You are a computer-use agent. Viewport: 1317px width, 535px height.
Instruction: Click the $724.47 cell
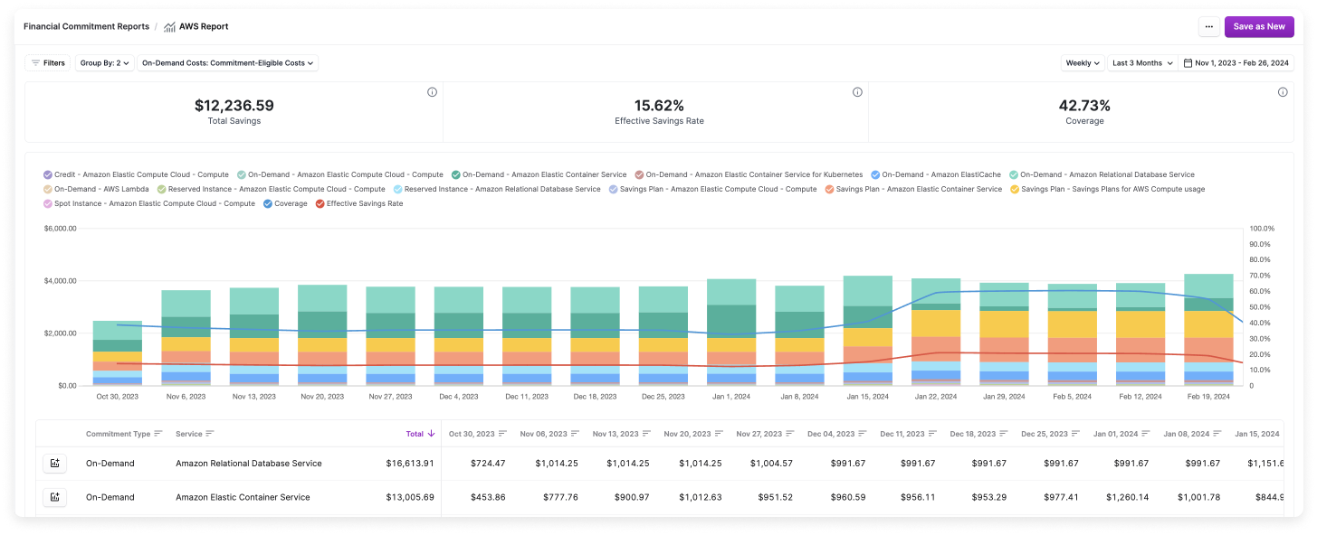click(488, 464)
